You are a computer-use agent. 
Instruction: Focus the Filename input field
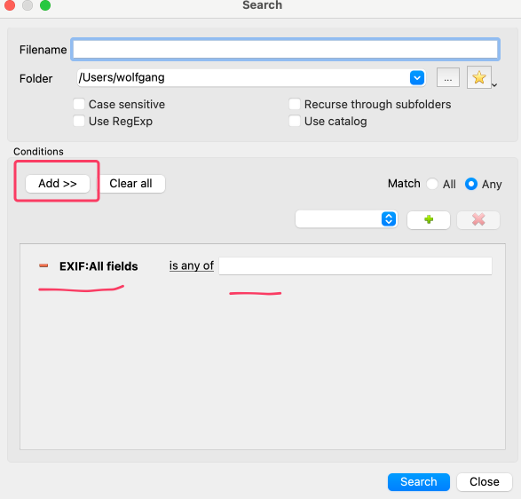[x=286, y=50]
